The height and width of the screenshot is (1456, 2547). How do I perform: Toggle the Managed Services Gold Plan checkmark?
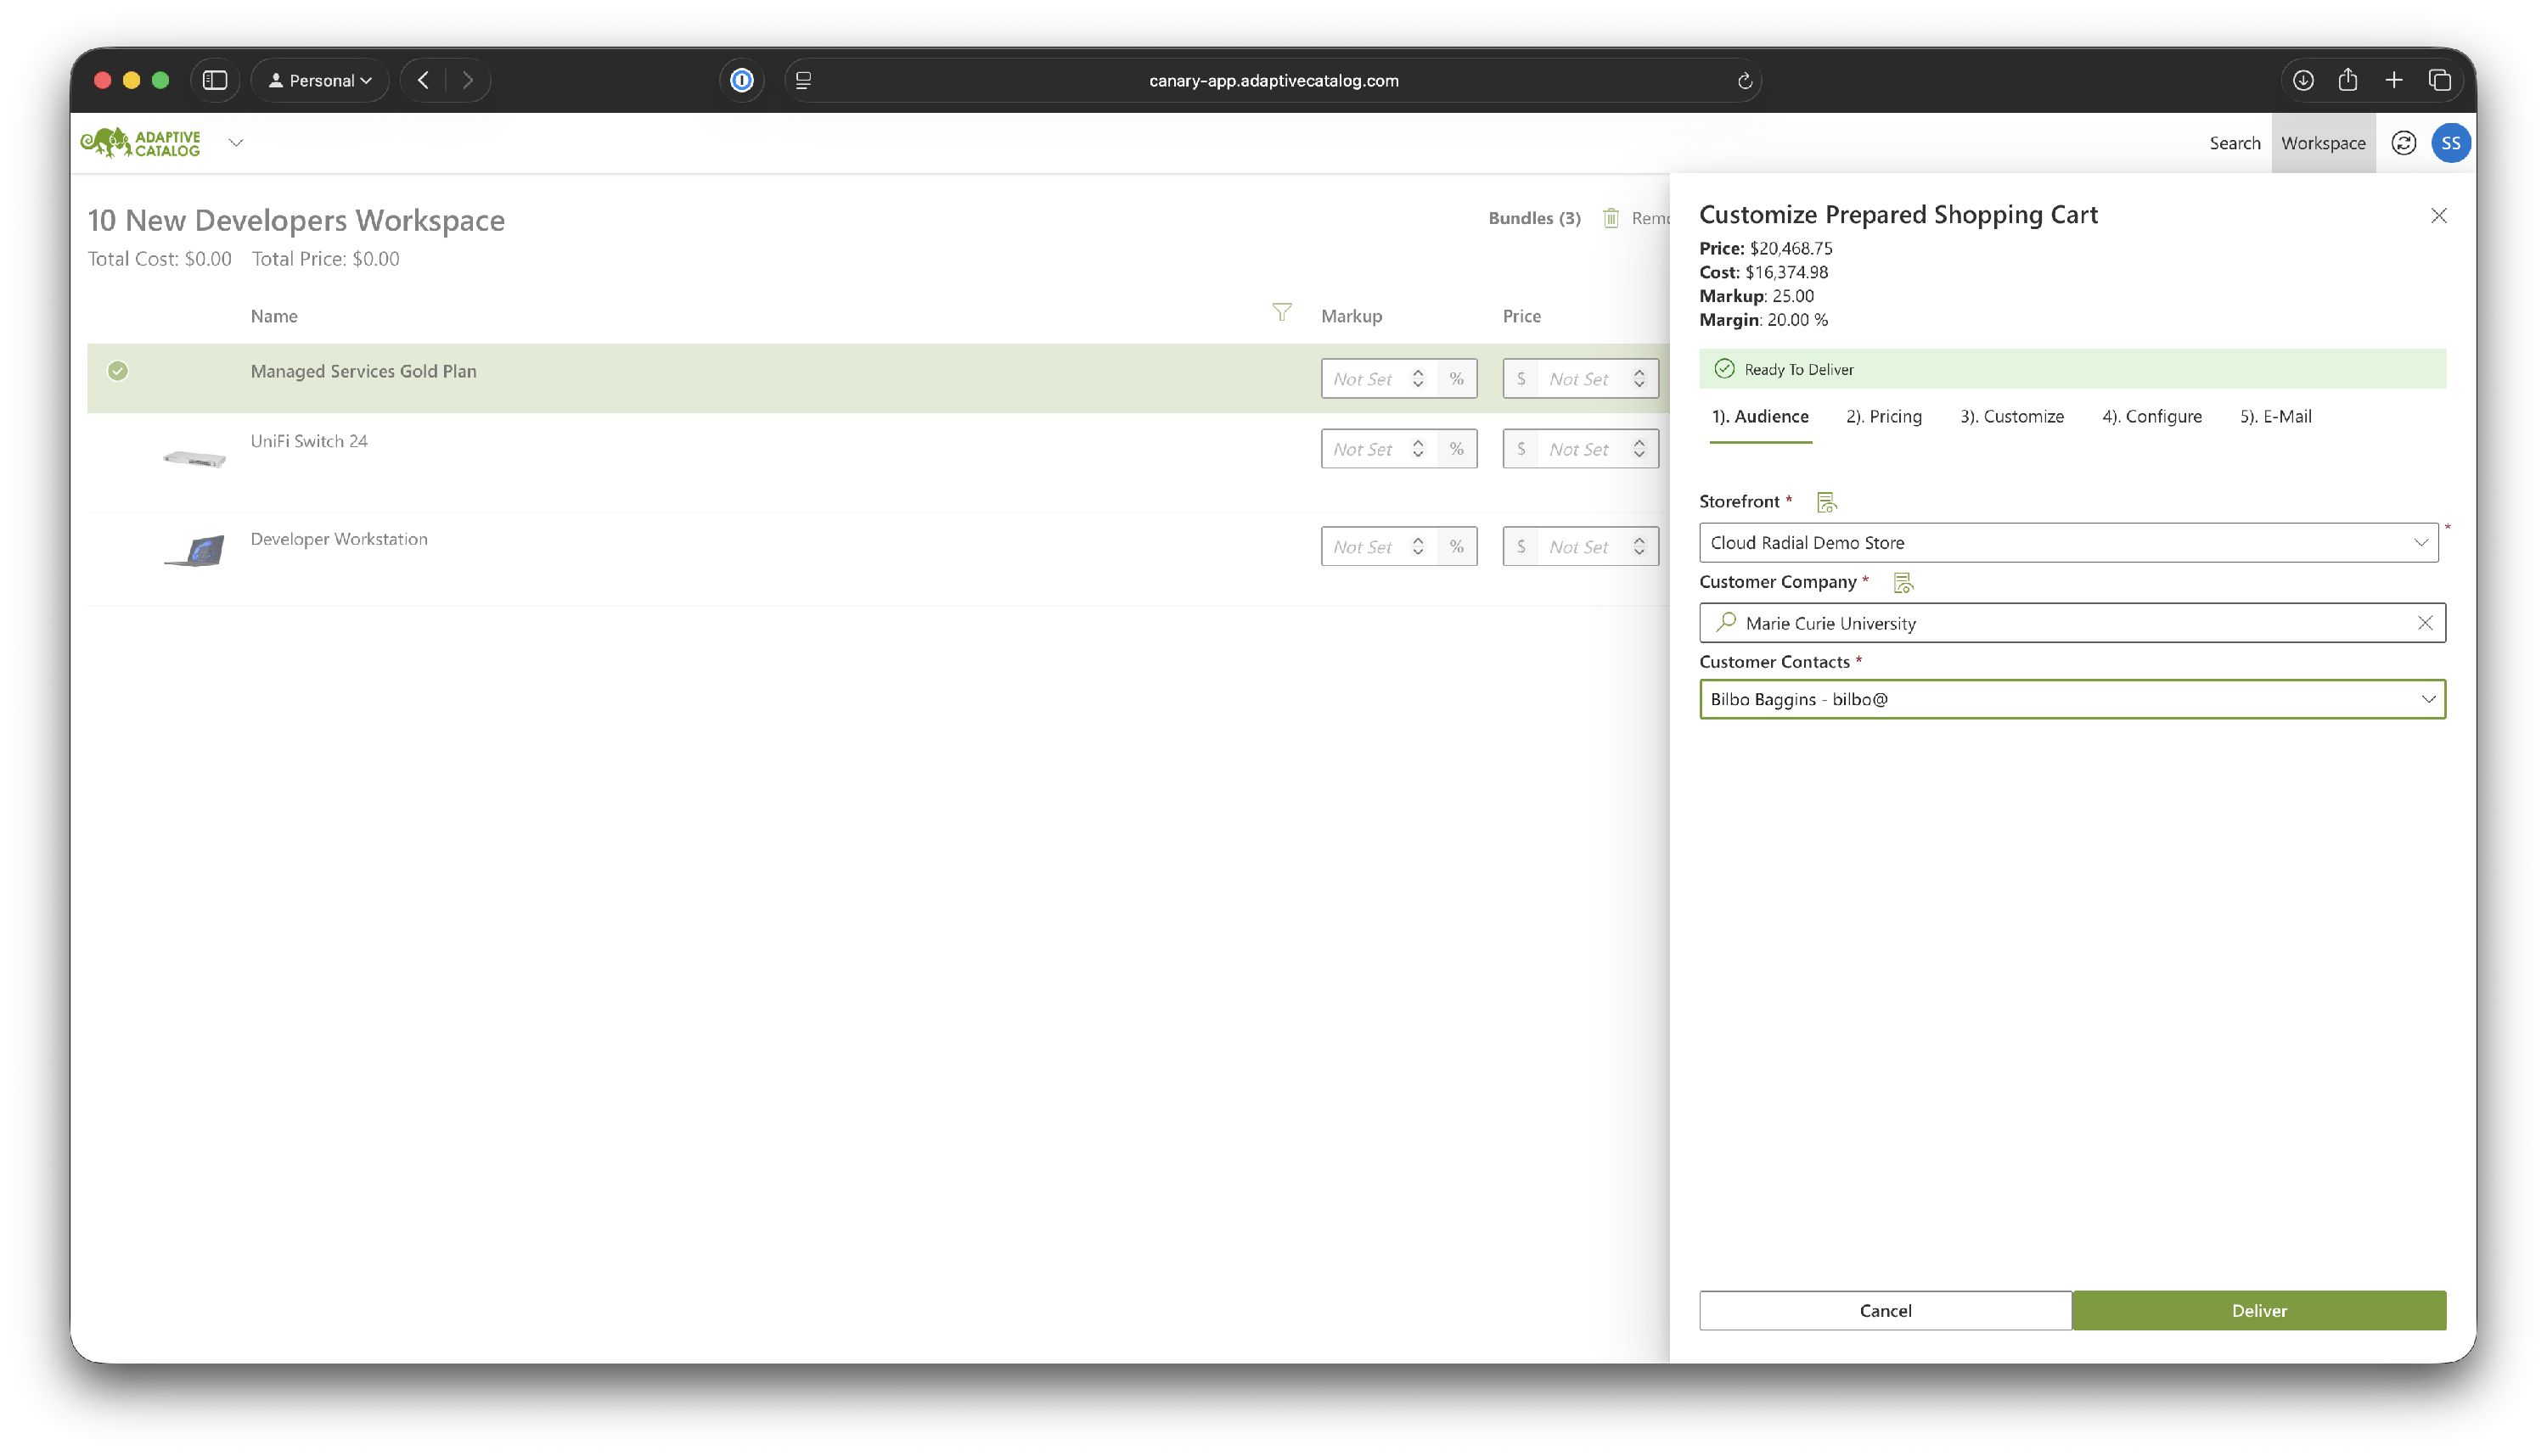pyautogui.click(x=118, y=371)
